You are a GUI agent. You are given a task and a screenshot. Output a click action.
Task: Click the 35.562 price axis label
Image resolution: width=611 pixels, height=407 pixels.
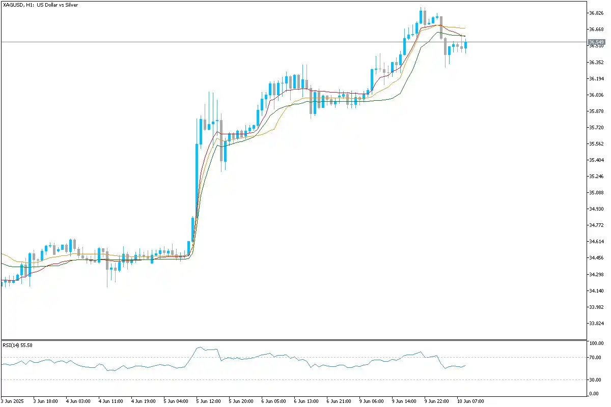tap(596, 144)
